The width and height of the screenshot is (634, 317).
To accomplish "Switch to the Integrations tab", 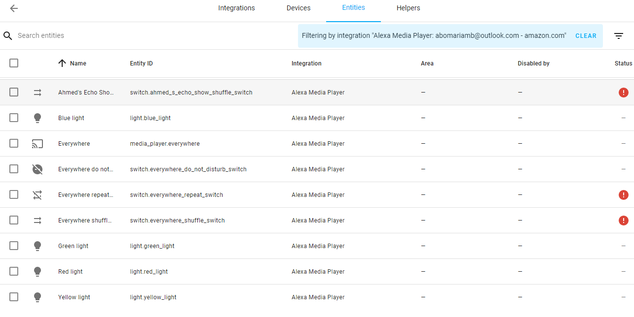I will point(236,8).
